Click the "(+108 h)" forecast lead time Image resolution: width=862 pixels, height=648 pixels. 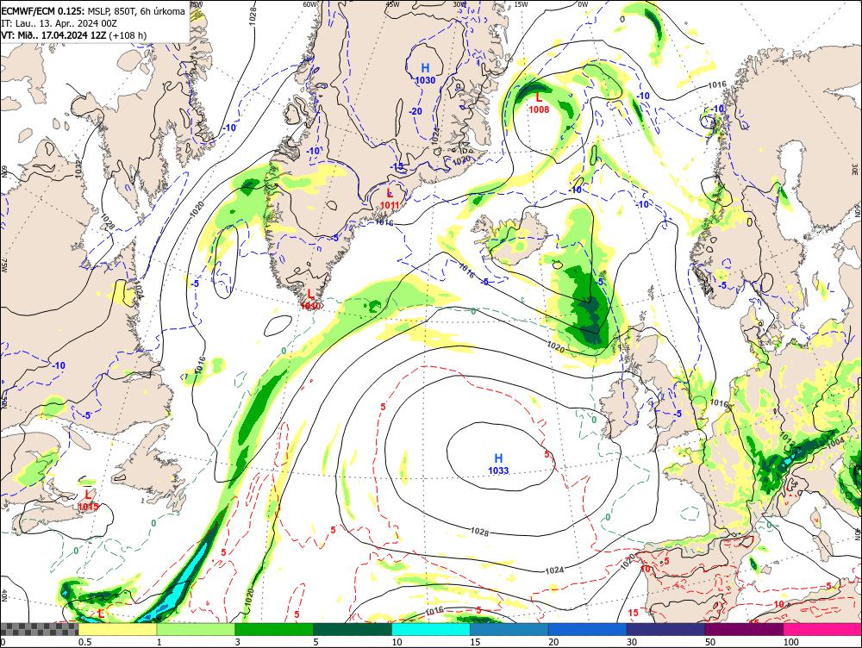128,35
